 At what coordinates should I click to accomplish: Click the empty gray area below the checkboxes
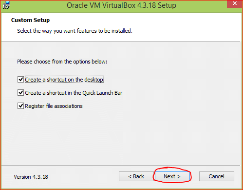pos(120,137)
